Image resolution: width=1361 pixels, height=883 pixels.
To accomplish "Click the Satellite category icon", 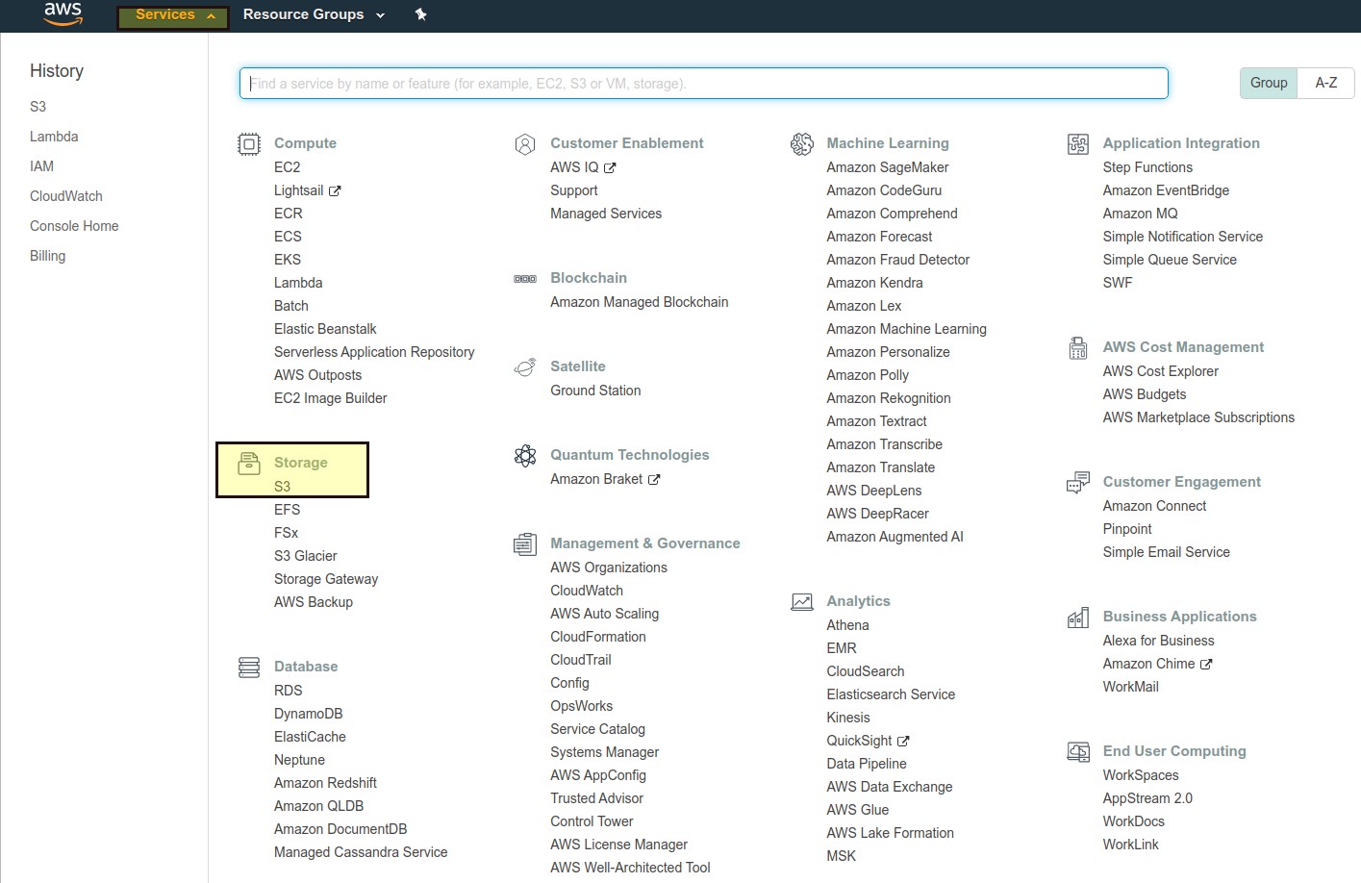I will 525,367.
